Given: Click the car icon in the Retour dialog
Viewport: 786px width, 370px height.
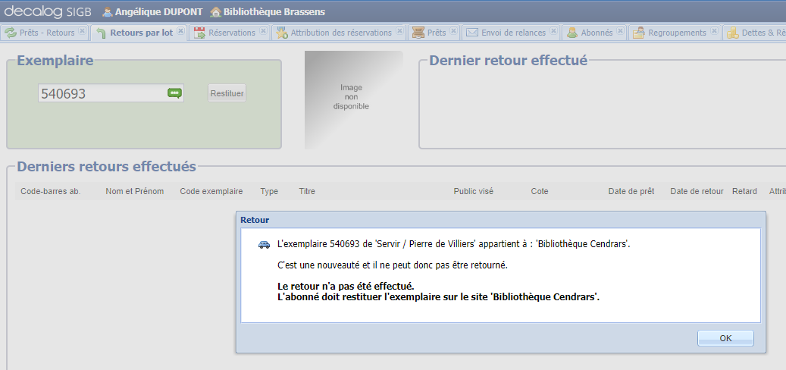Looking at the screenshot, I should [x=264, y=244].
